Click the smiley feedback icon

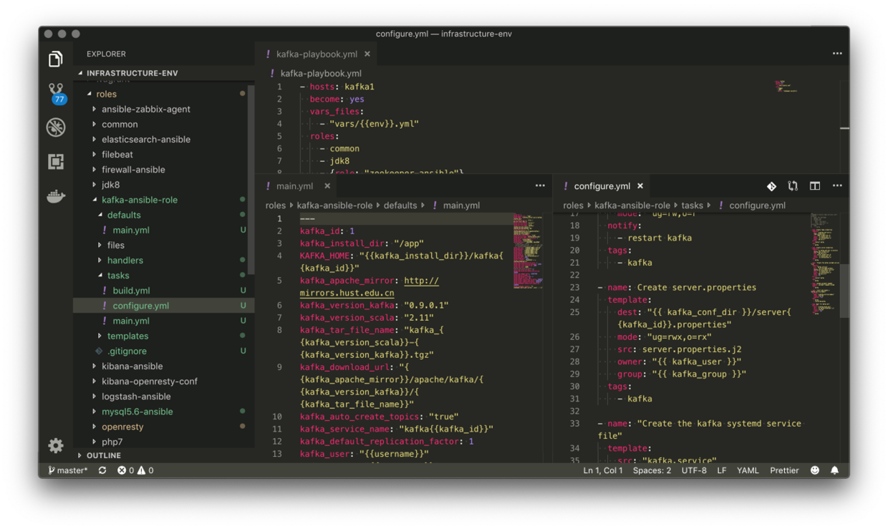coord(815,470)
